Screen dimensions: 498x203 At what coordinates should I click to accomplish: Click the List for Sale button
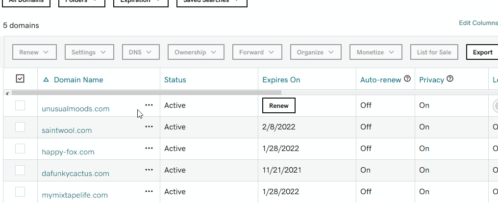(434, 52)
